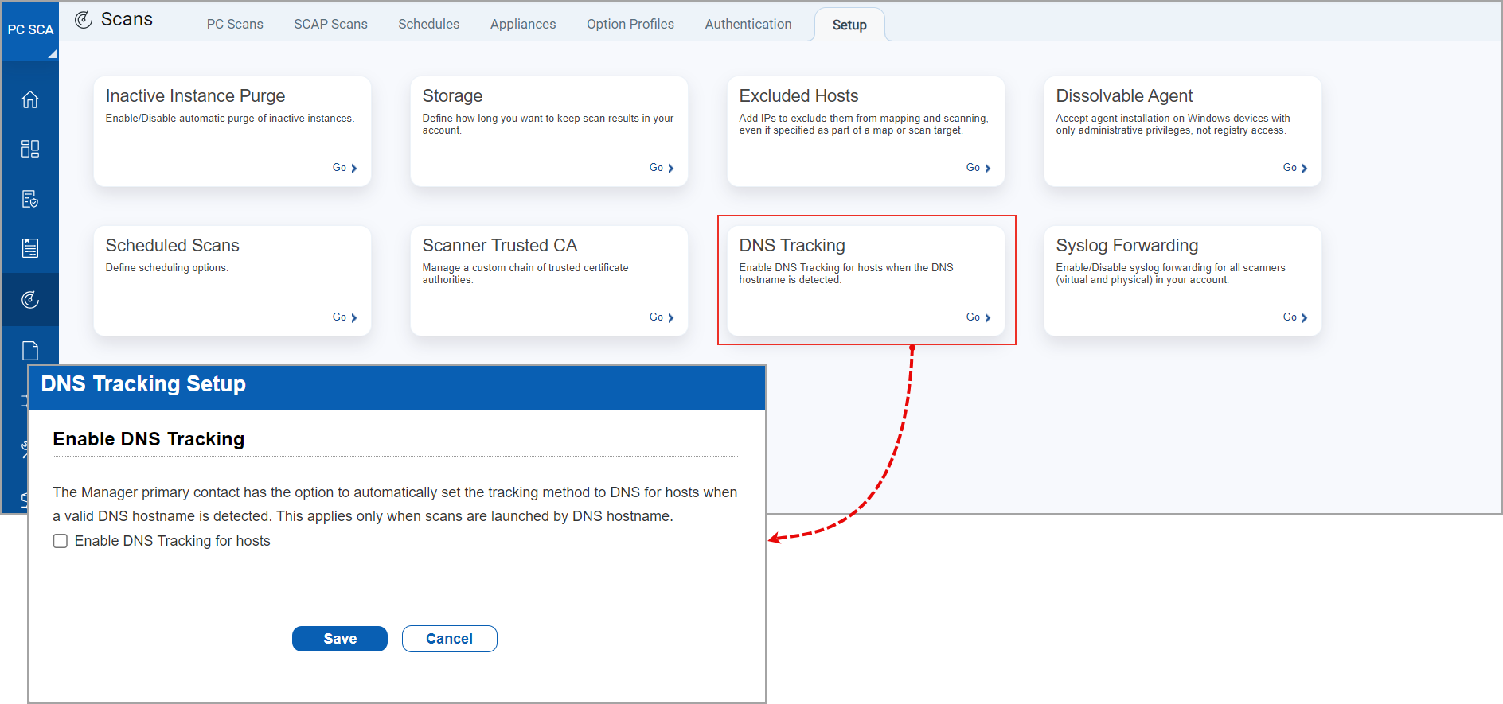Select the Setup tab
This screenshot has height=704, width=1503.
[849, 25]
